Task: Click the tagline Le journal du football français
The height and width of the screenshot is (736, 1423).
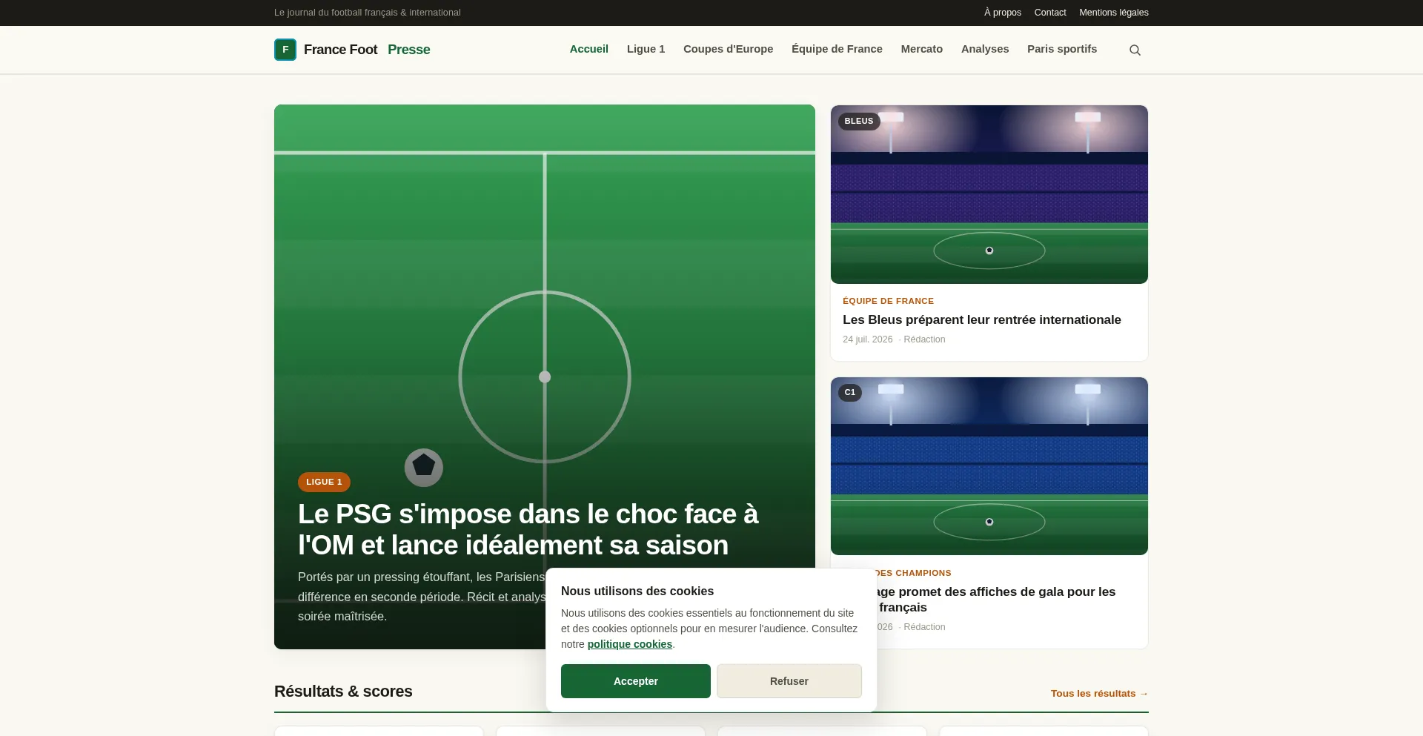Action: click(368, 13)
